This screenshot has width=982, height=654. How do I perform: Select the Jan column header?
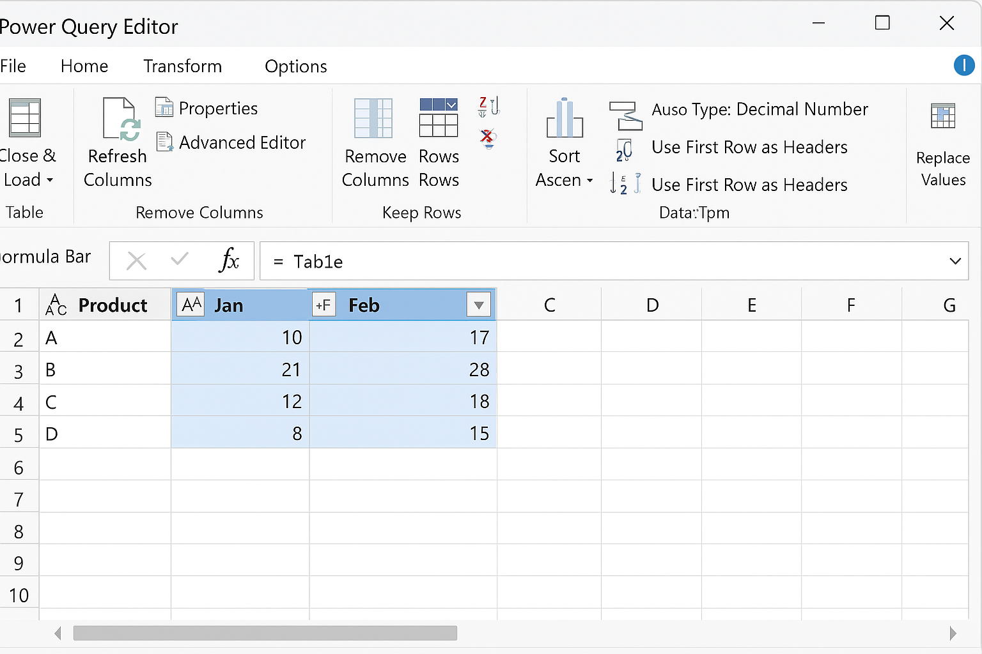[x=240, y=305]
